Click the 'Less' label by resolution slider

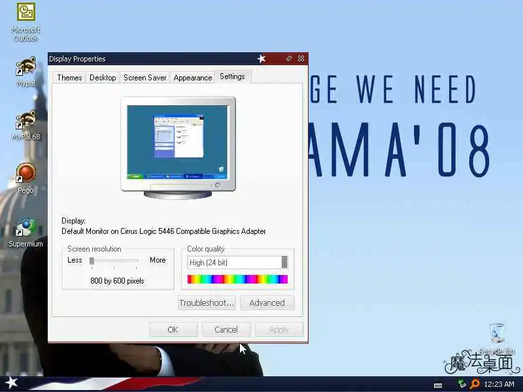coord(75,260)
